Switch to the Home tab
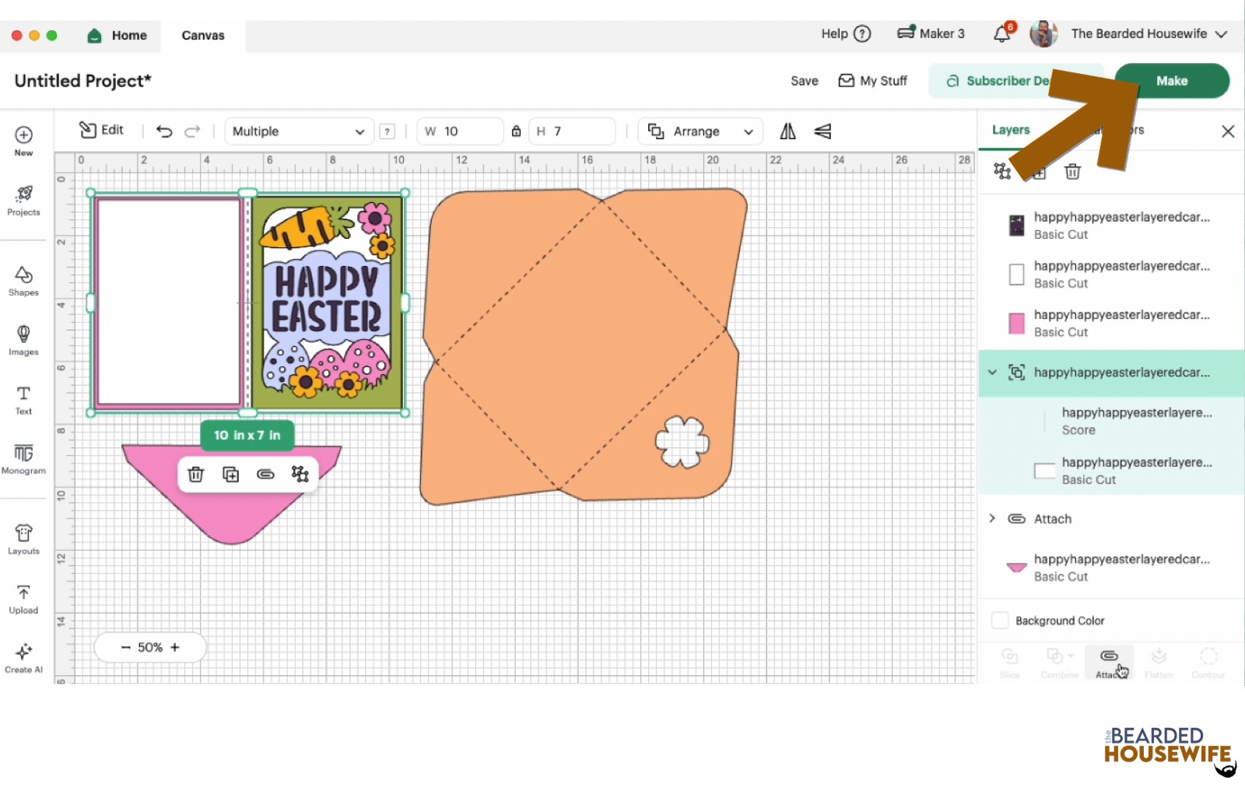 click(x=117, y=36)
